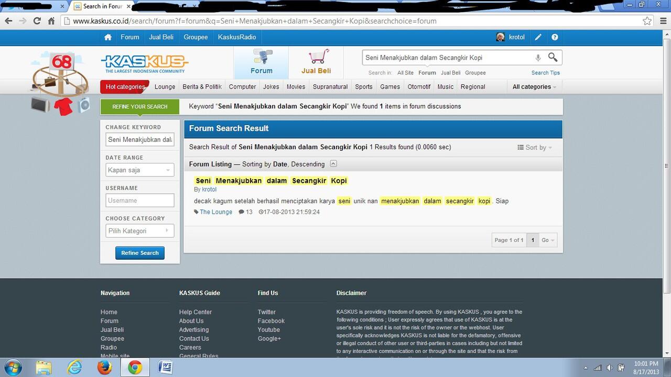The width and height of the screenshot is (671, 377).
Task: Open Contact Us footer link
Action: 194,339
